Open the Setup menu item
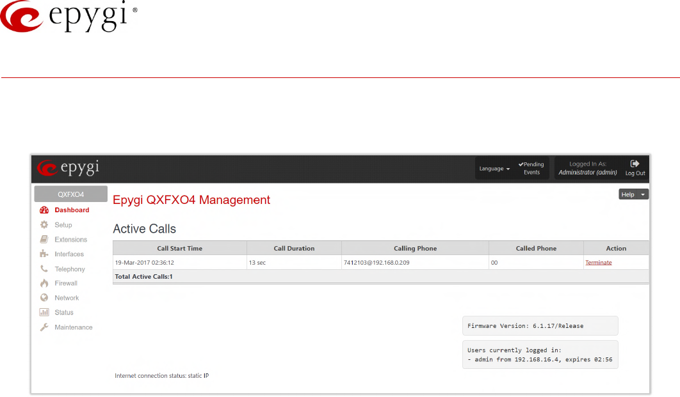The width and height of the screenshot is (680, 397). pyautogui.click(x=63, y=224)
